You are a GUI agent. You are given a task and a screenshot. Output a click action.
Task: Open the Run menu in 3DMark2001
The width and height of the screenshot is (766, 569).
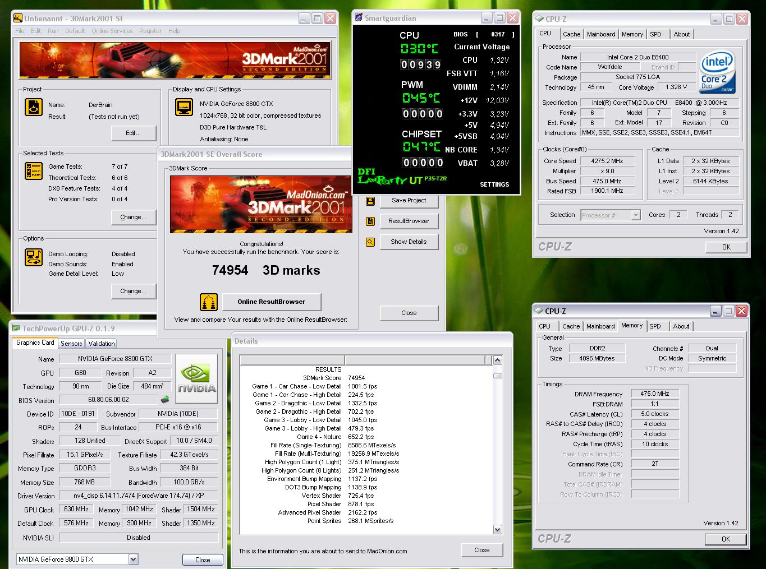coord(53,31)
